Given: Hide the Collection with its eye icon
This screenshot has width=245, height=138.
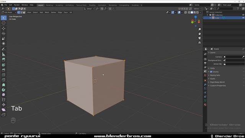Looking at the screenshot, I should (243, 15).
